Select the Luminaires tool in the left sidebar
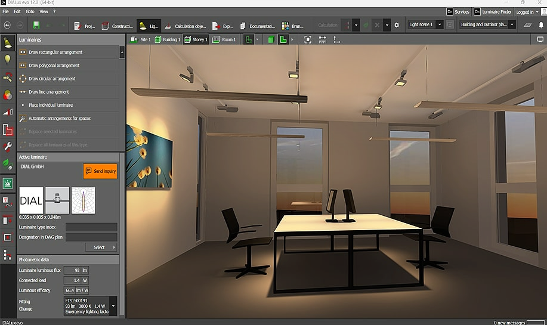Screen dimensions: 547x325 [x=8, y=42]
